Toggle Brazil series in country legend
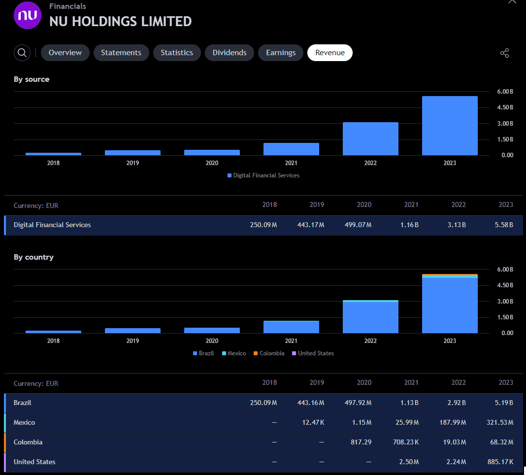This screenshot has height=475, width=526. click(203, 353)
